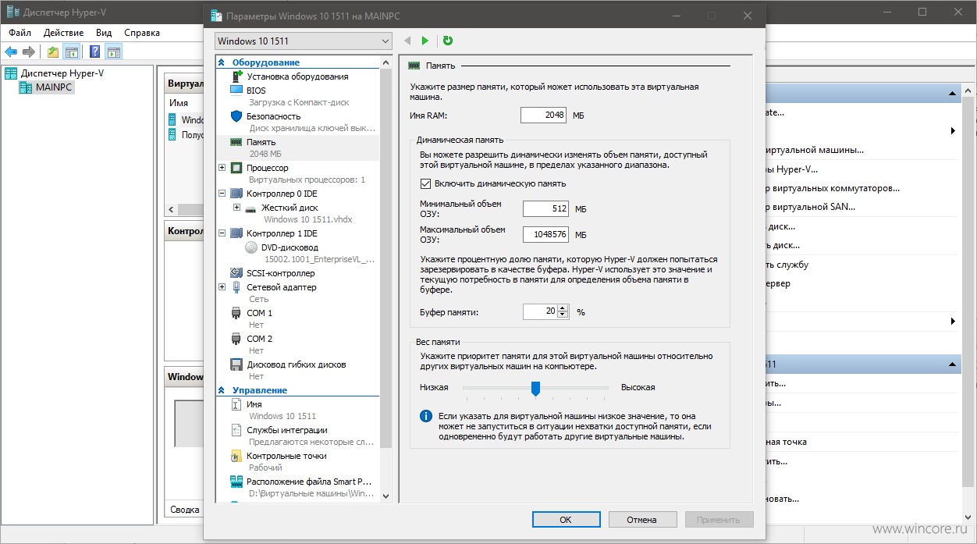Click the memory weight slider thumb

pos(535,388)
